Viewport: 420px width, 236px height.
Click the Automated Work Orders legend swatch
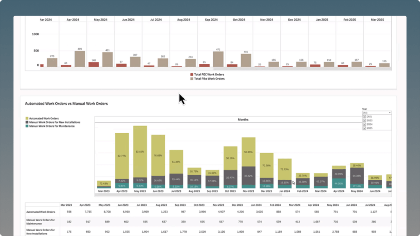click(27, 118)
